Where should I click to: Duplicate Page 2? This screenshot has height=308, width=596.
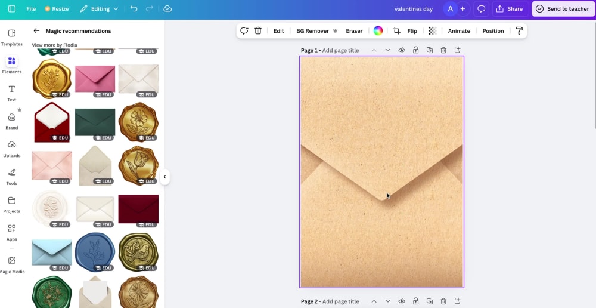[430, 301]
